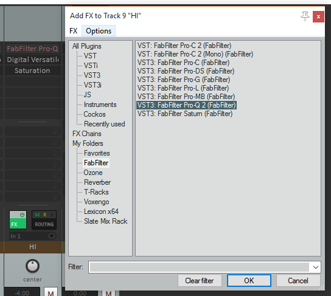Open FabFilter Pro-Q in HI track FX list

coord(32,49)
